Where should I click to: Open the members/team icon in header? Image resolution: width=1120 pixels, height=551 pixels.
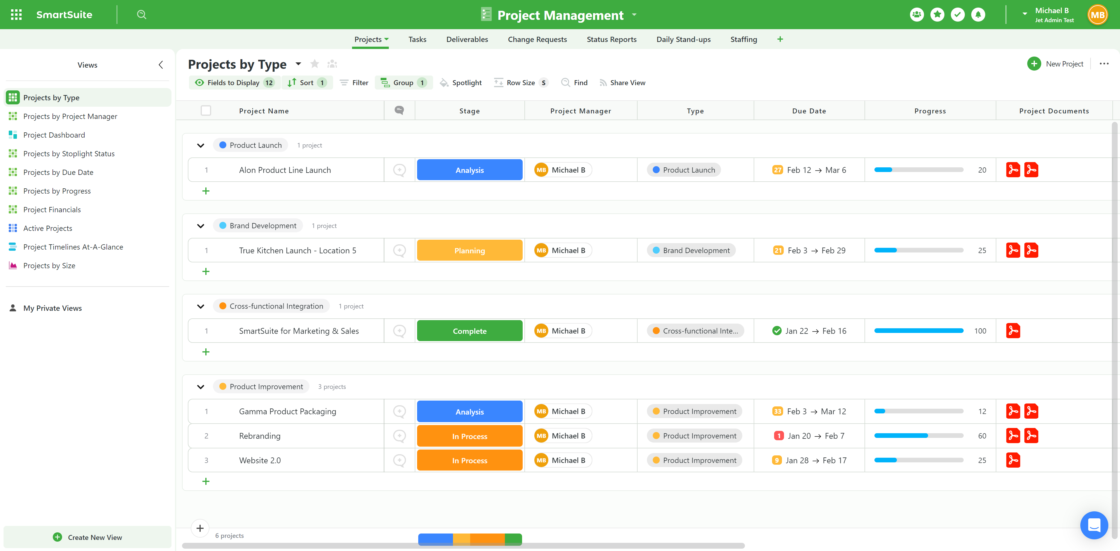click(916, 15)
